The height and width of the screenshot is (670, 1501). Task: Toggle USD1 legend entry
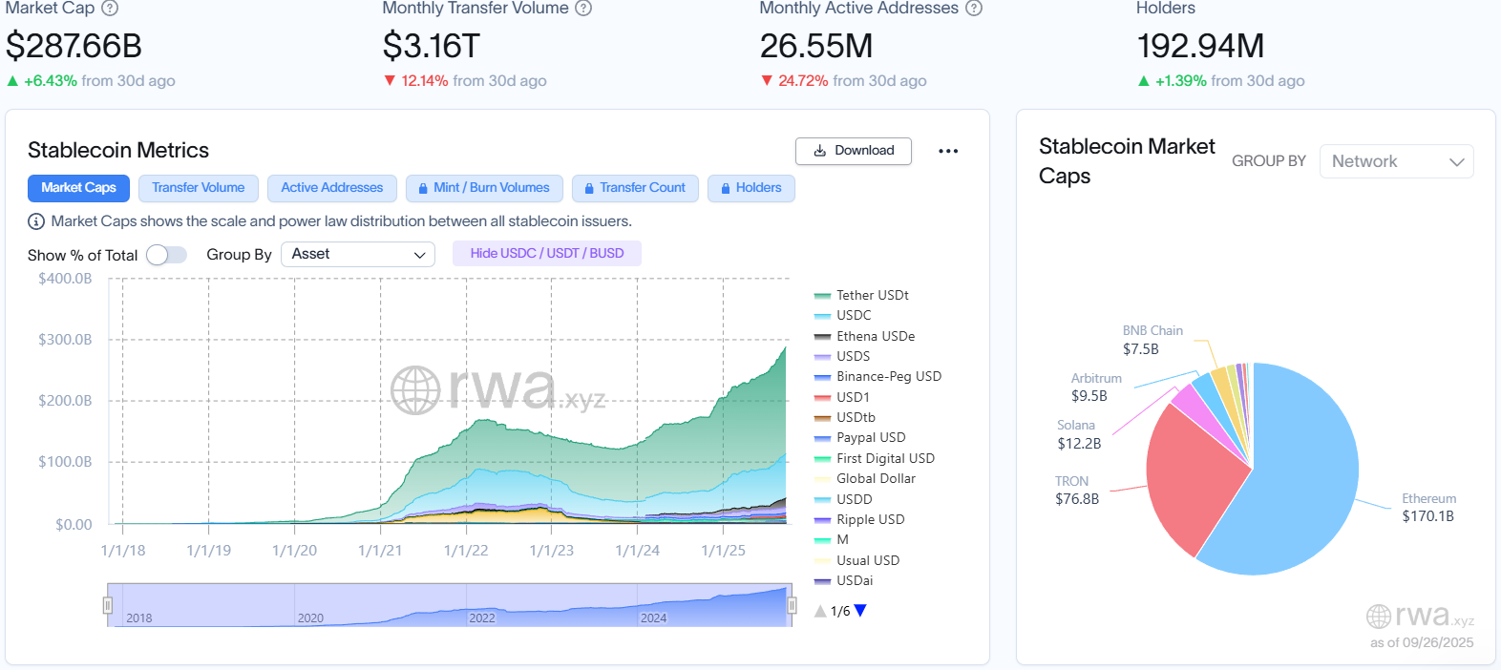(x=842, y=398)
